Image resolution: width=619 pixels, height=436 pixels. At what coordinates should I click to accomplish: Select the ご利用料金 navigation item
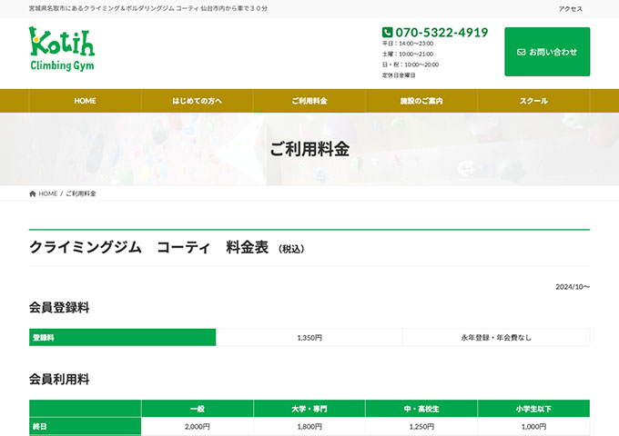(x=309, y=101)
